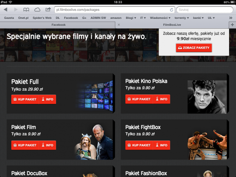Screen dimensions: 236x177
Task: Show INFO for Pakiet Film
Action: pos(48,145)
